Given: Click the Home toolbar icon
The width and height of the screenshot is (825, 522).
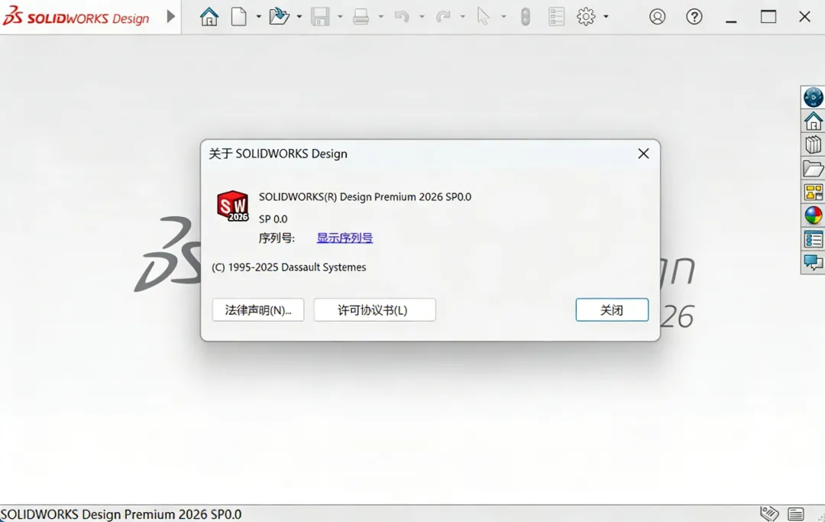Looking at the screenshot, I should (209, 17).
